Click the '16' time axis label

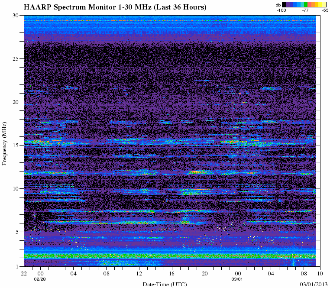pos(172,273)
